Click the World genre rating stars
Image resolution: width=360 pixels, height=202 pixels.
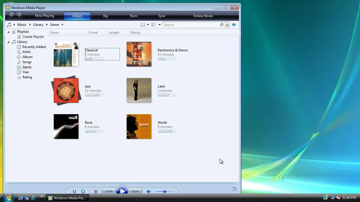[x=167, y=131]
